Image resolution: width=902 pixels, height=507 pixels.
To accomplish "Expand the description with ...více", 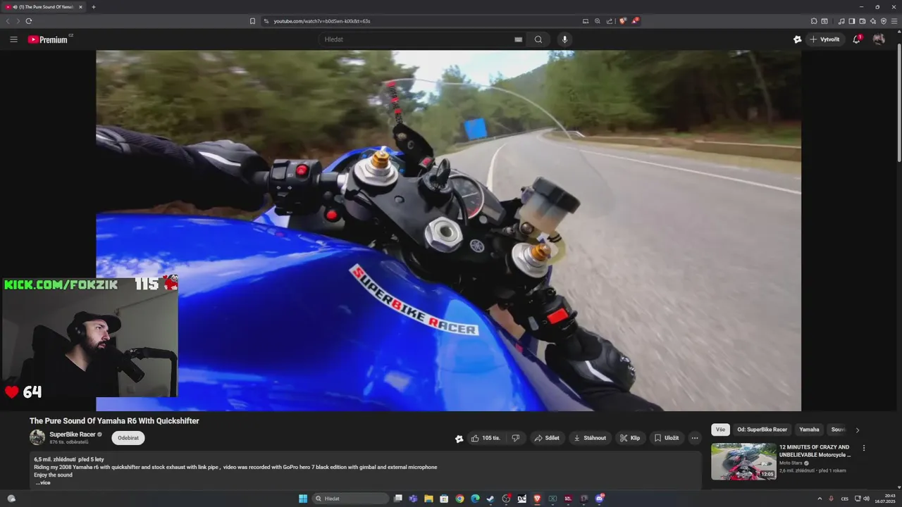I will 43,483.
